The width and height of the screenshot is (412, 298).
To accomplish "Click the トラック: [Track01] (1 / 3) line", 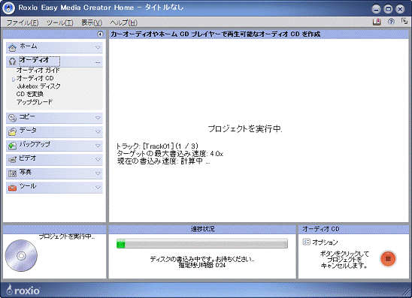I will click(x=157, y=146).
